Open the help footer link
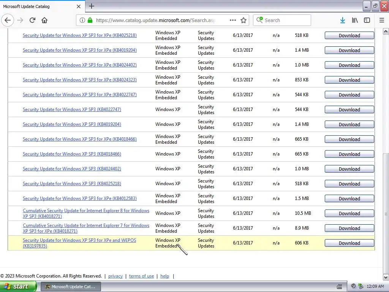This screenshot has height=292, width=389. click(164, 276)
